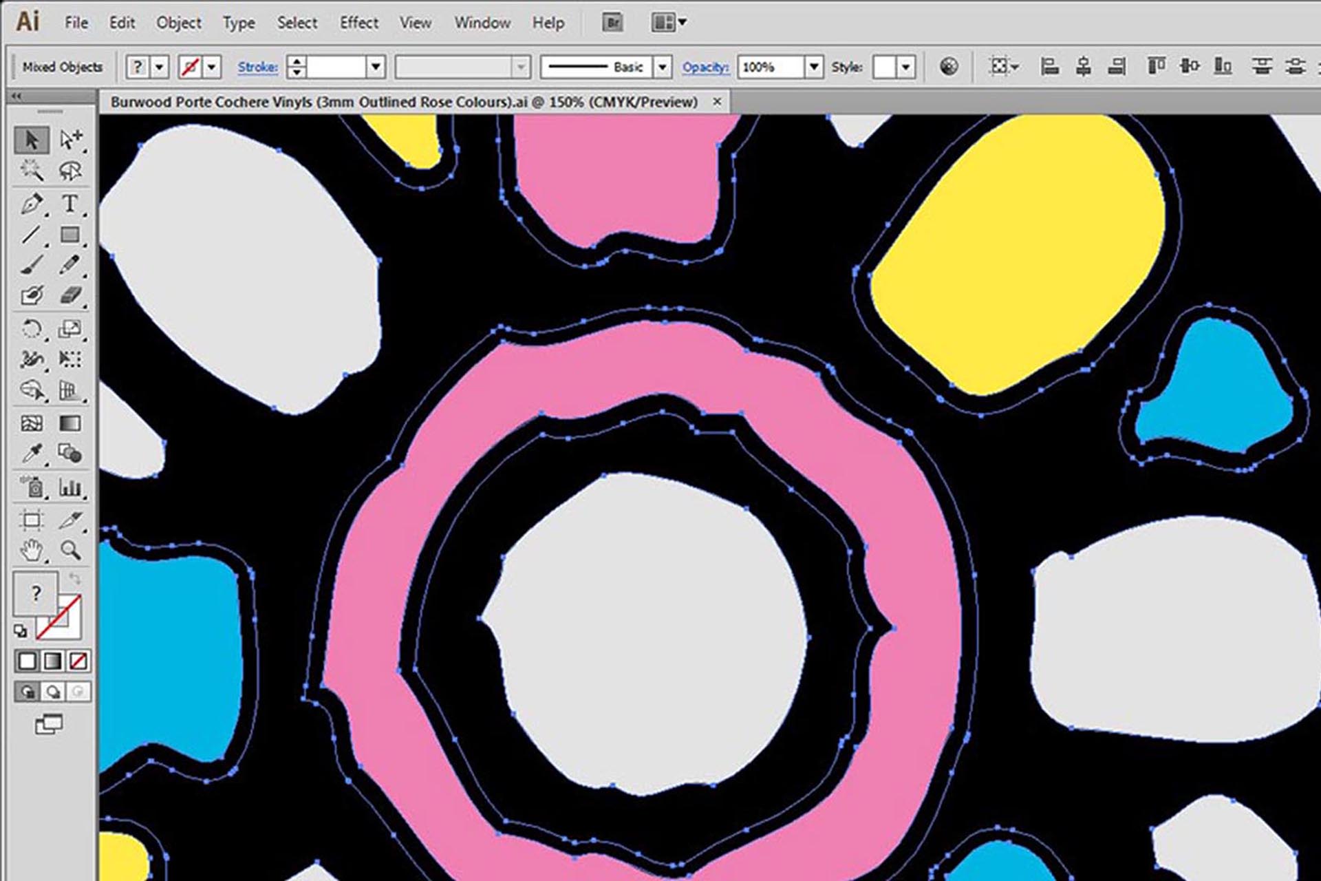Viewport: 1321px width, 881px height.
Task: Select the Gradient tool
Action: tap(69, 423)
